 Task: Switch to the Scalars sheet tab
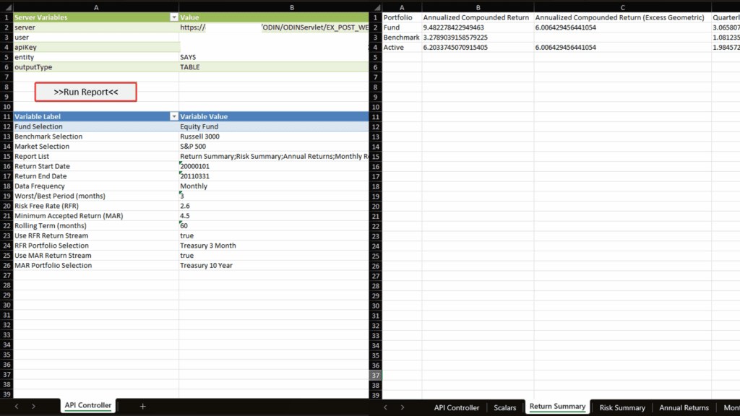coord(504,407)
